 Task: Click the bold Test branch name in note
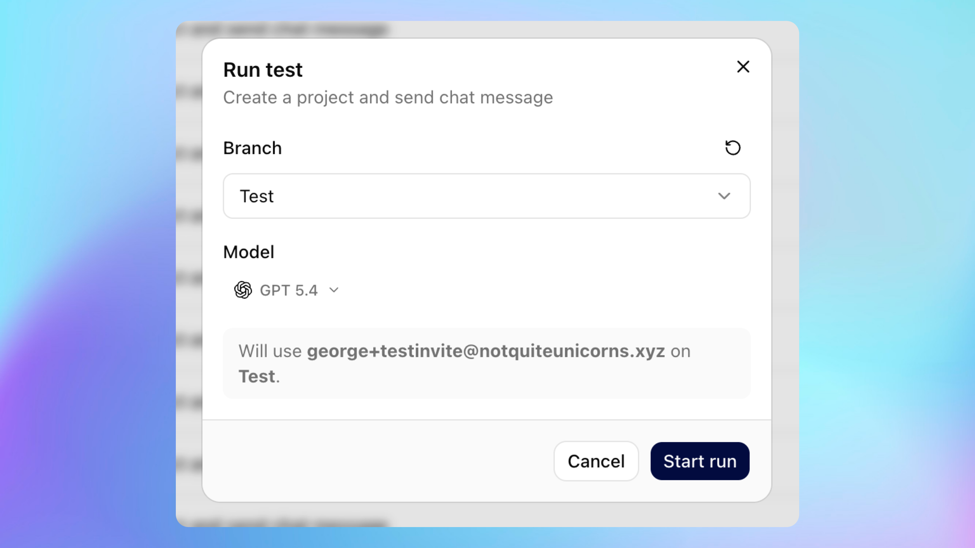[257, 376]
